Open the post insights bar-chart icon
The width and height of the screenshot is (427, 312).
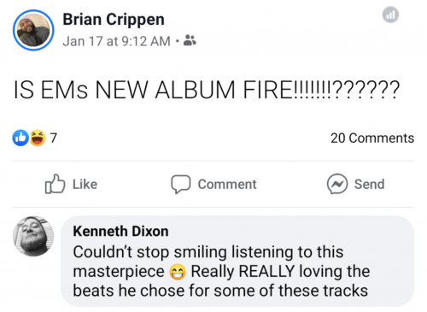tap(390, 15)
